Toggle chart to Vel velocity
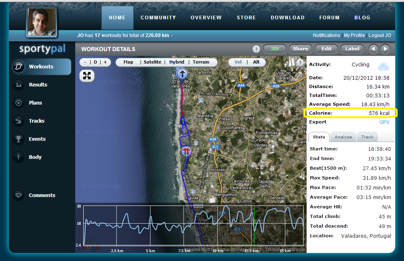Screen dimensions: 404x261 [x=238, y=62]
